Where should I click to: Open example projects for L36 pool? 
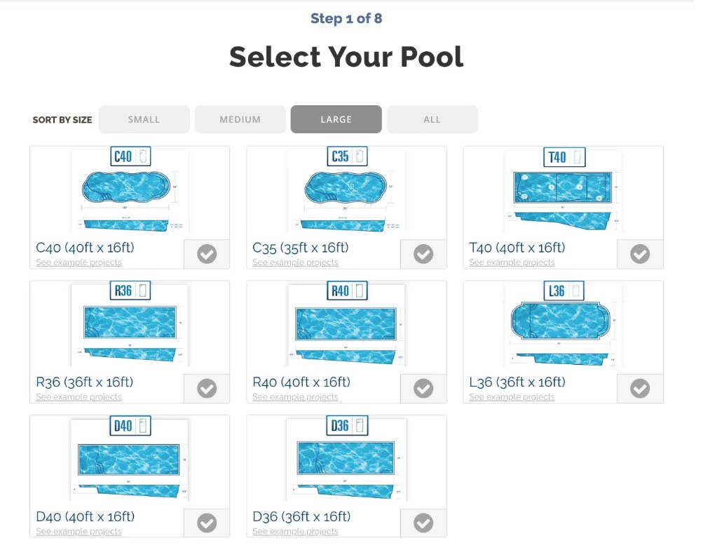512,396
